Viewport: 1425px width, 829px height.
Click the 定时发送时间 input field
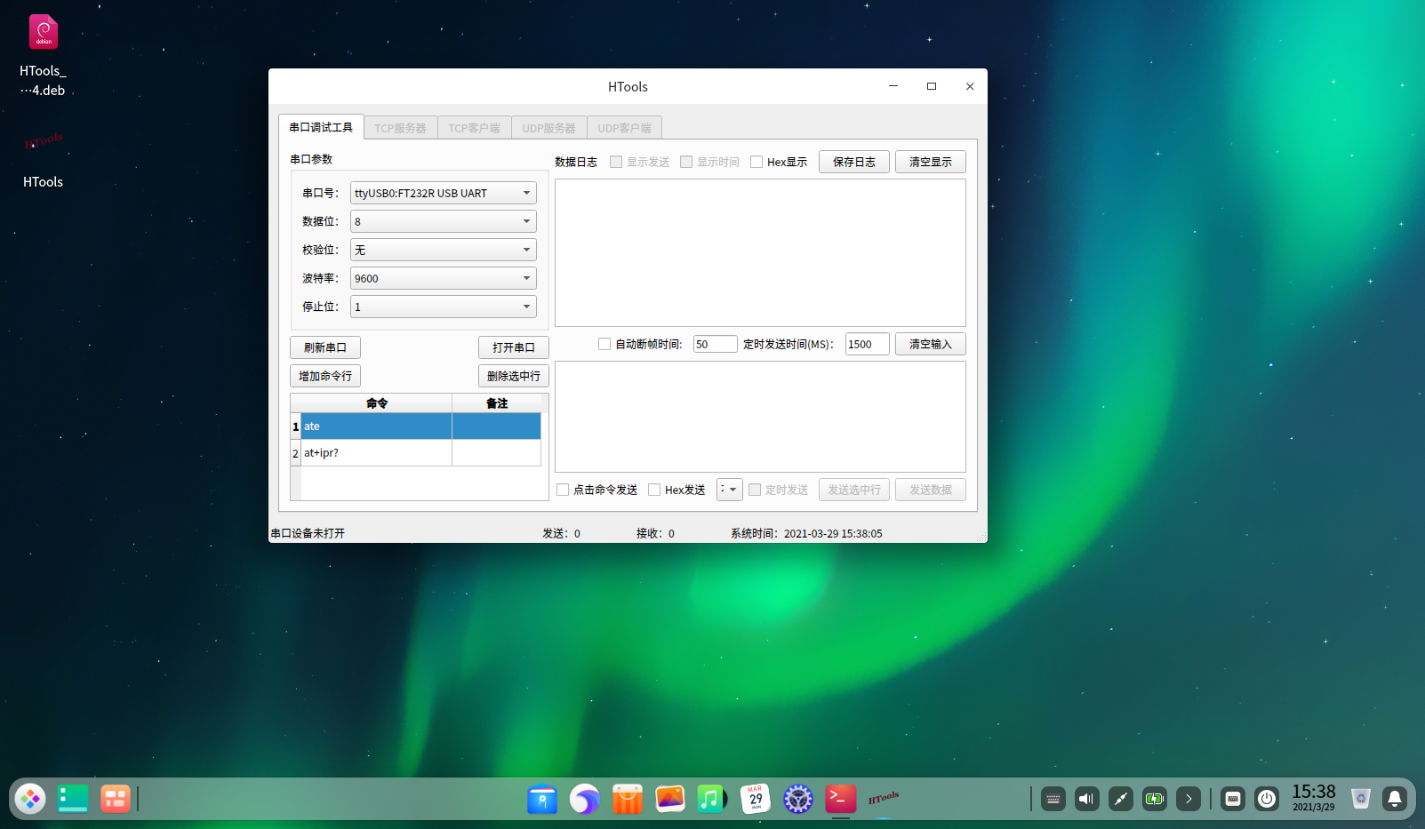pos(866,344)
